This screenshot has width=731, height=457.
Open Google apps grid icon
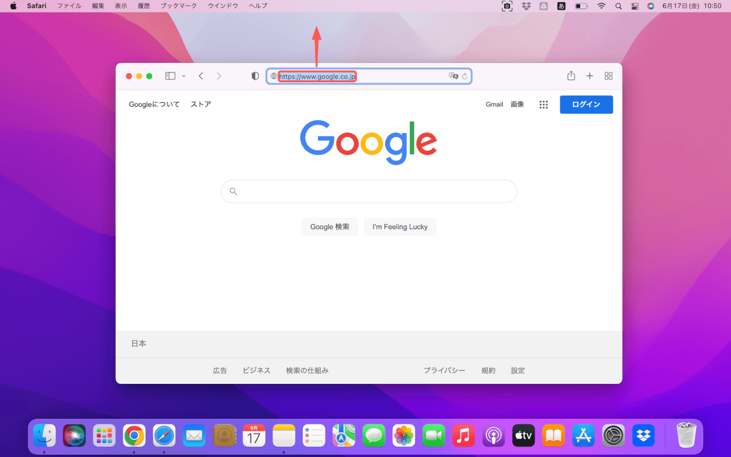[x=544, y=105]
